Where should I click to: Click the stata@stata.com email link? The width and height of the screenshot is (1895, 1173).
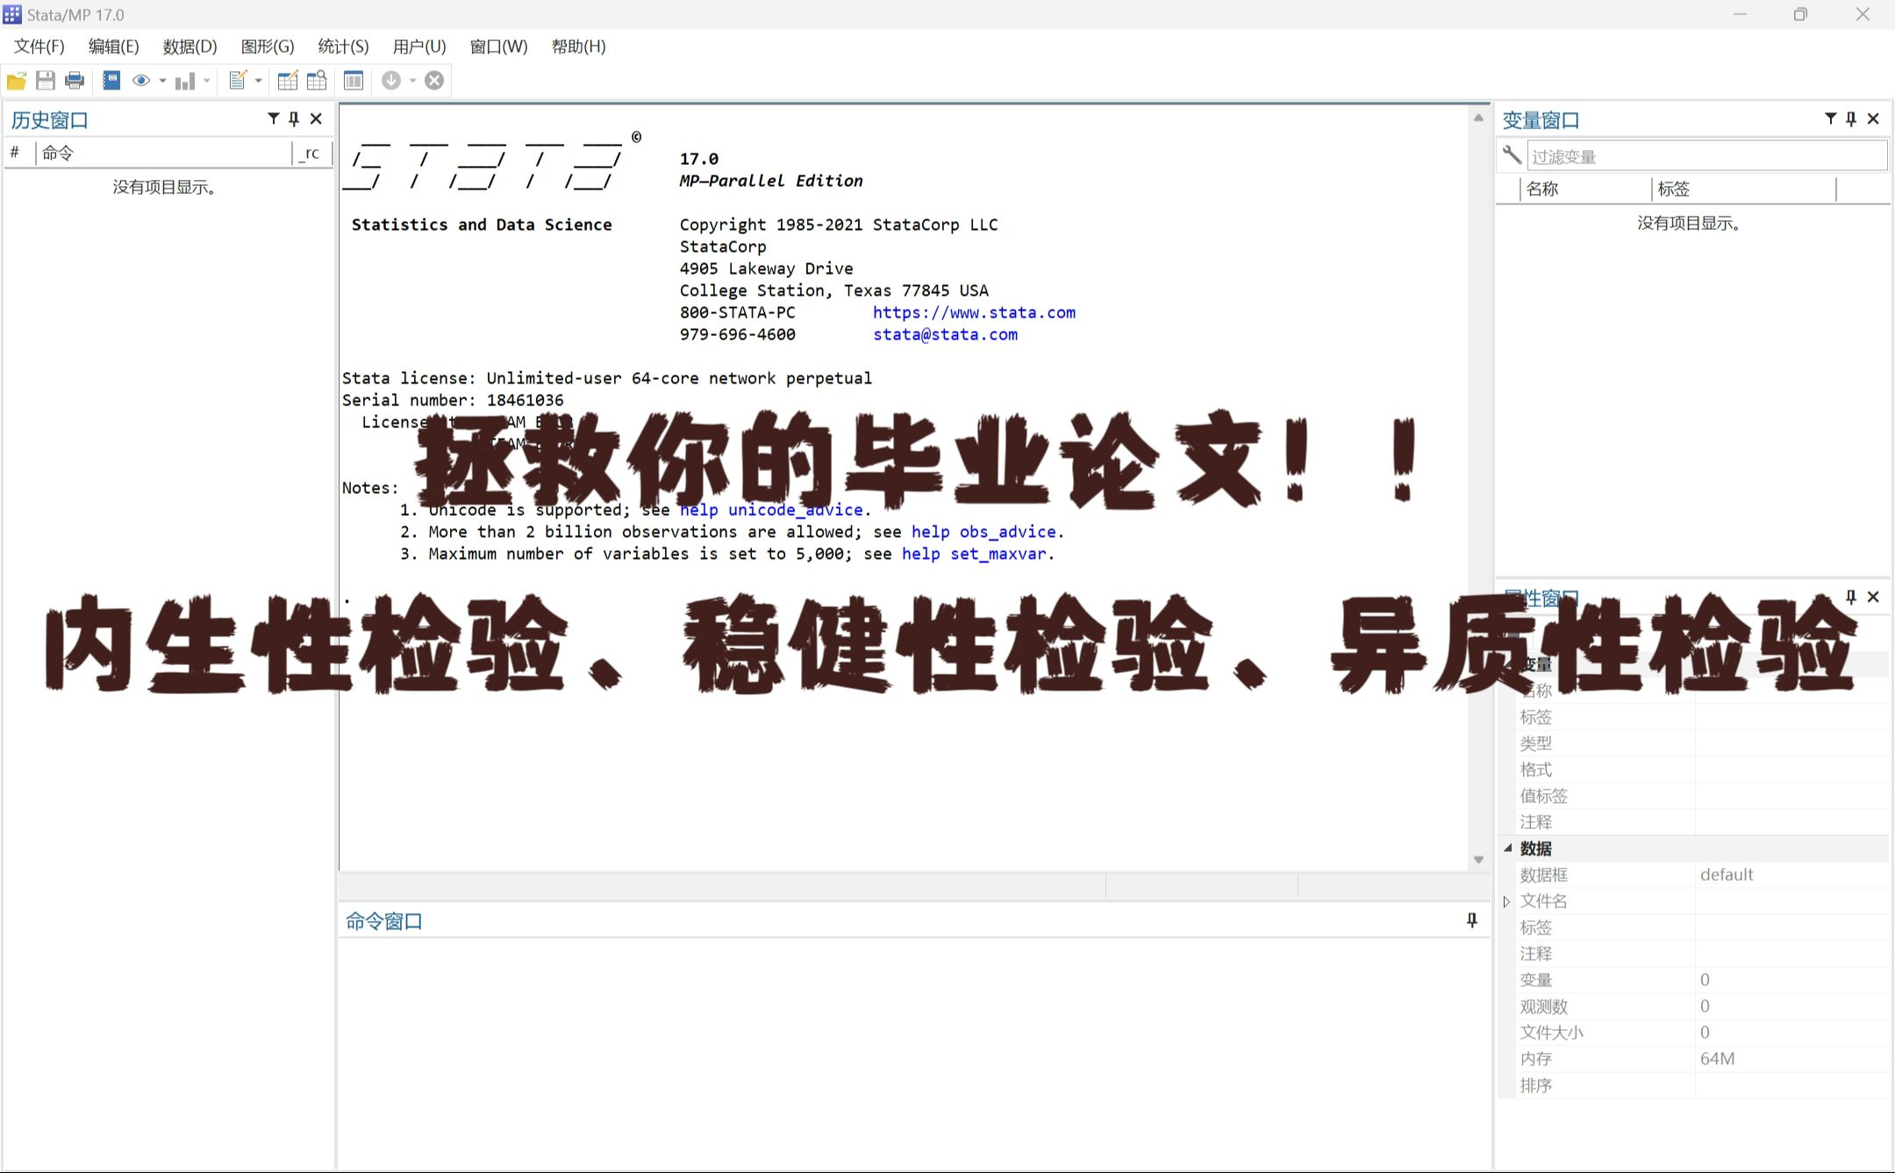[x=945, y=334]
